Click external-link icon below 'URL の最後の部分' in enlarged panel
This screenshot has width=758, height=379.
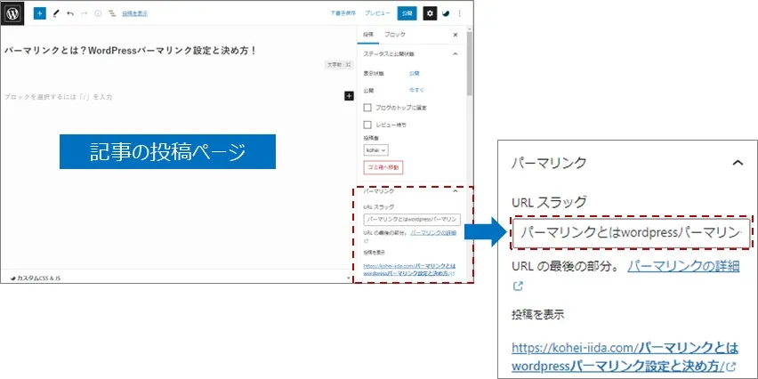click(518, 286)
